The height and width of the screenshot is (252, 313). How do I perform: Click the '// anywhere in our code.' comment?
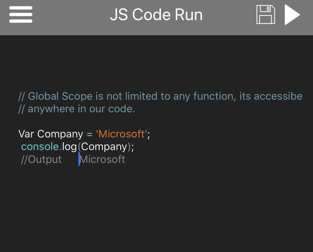[x=77, y=109]
